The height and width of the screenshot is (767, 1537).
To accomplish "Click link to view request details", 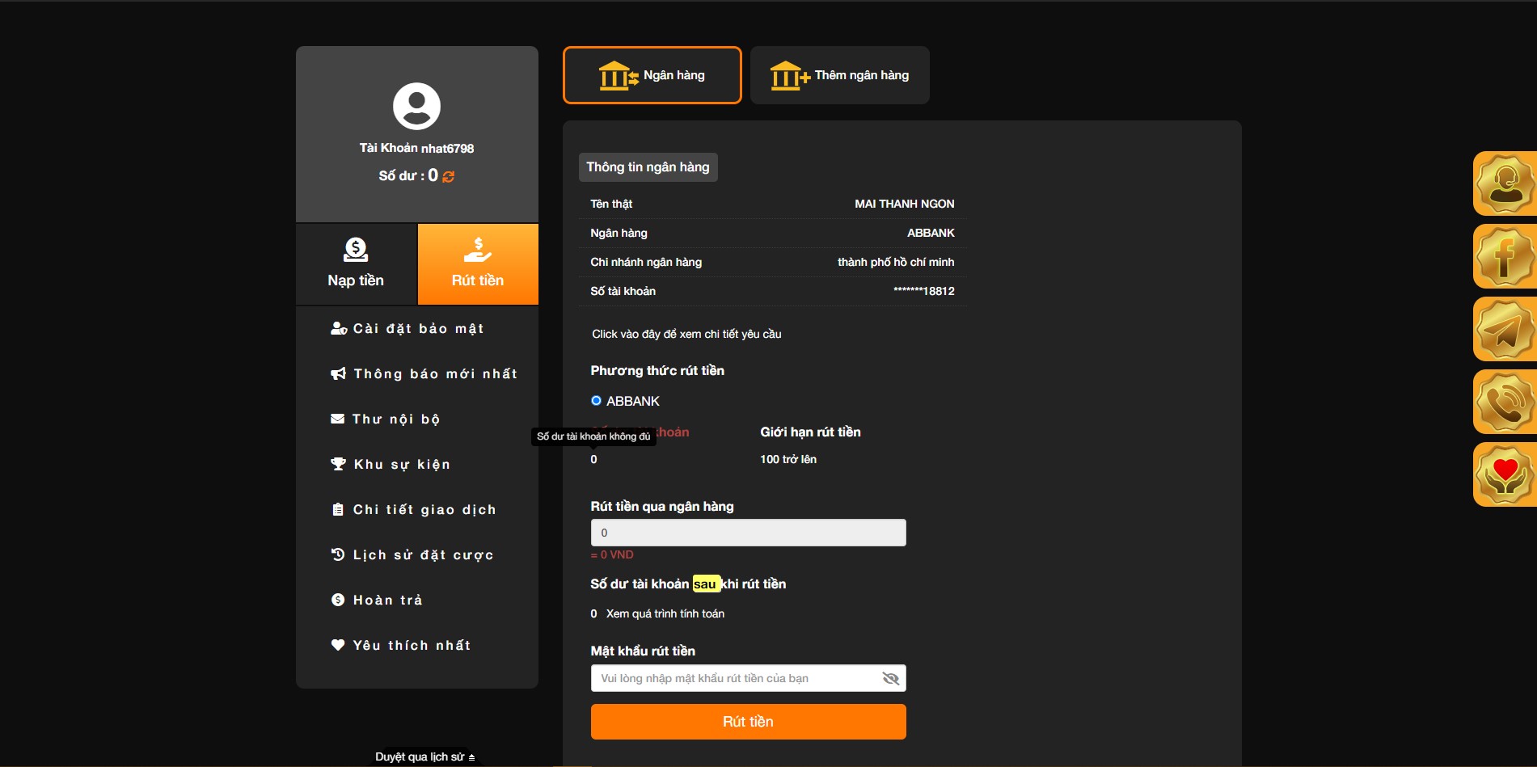I will 686,335.
